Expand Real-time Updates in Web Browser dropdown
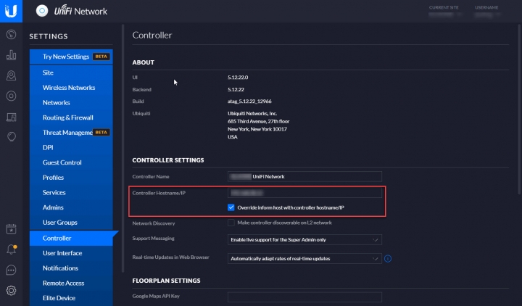The height and width of the screenshot is (306, 522). pos(304,259)
